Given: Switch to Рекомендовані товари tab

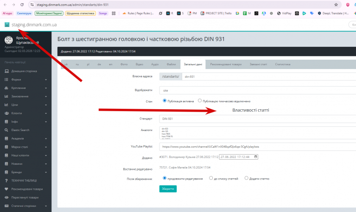Looking at the screenshot, I should [x=226, y=64].
